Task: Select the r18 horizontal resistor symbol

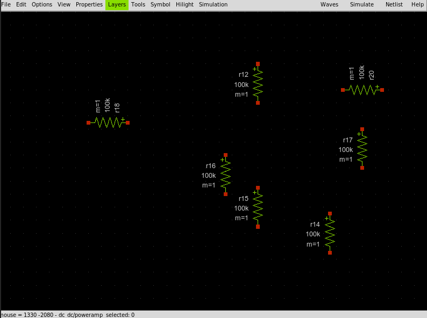Action: (108, 122)
